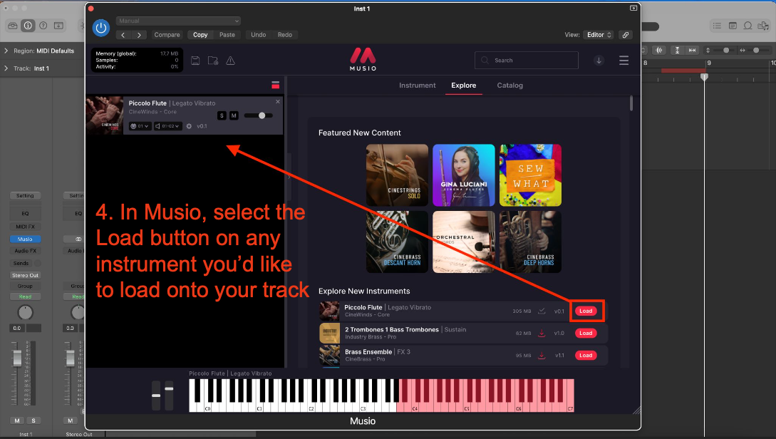This screenshot has width=776, height=439.
Task: Click the blue Musio instrument slot
Action: point(25,239)
